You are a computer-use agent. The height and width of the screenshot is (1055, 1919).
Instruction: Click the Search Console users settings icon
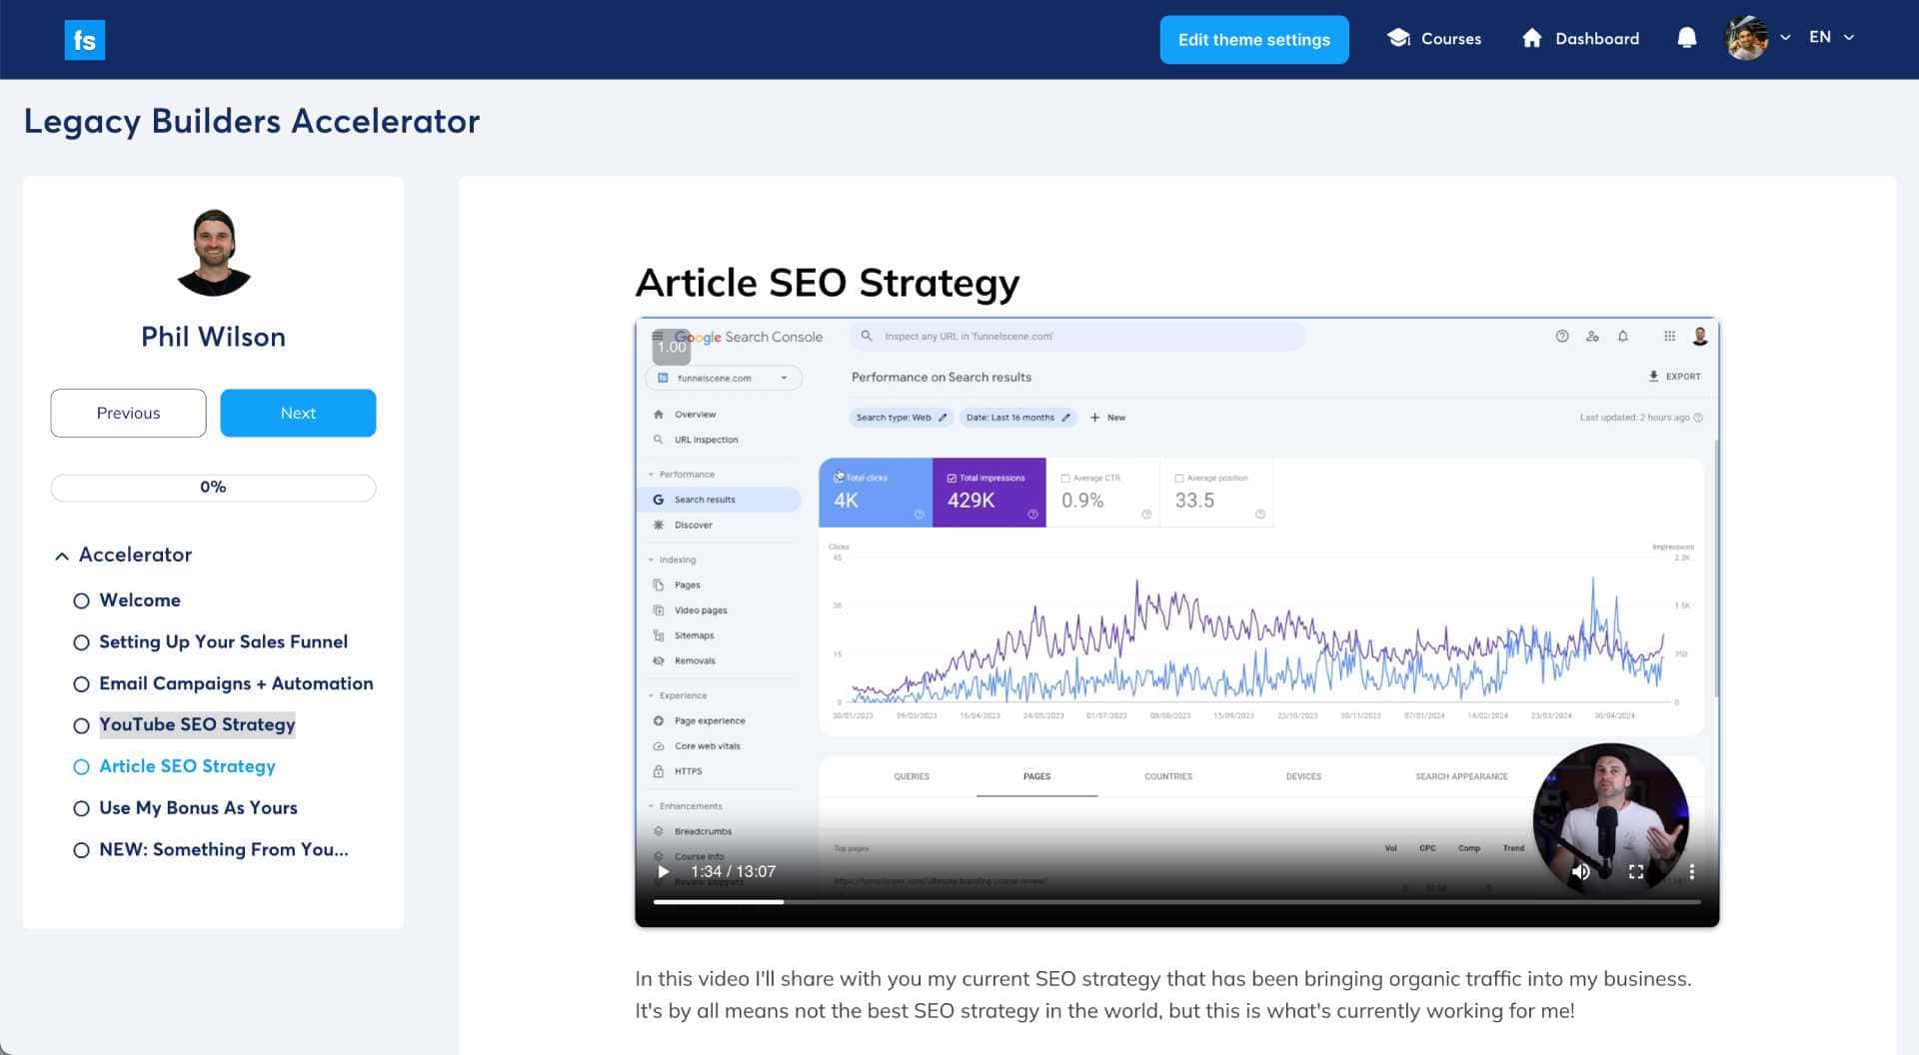pyautogui.click(x=1592, y=337)
